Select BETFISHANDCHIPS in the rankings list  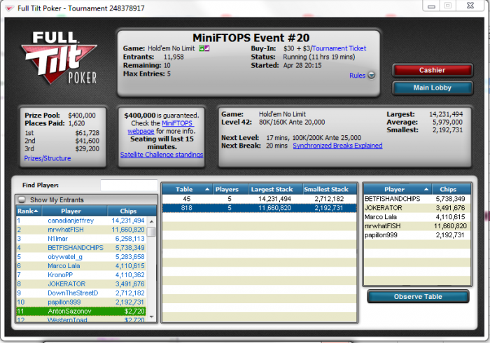(81, 248)
